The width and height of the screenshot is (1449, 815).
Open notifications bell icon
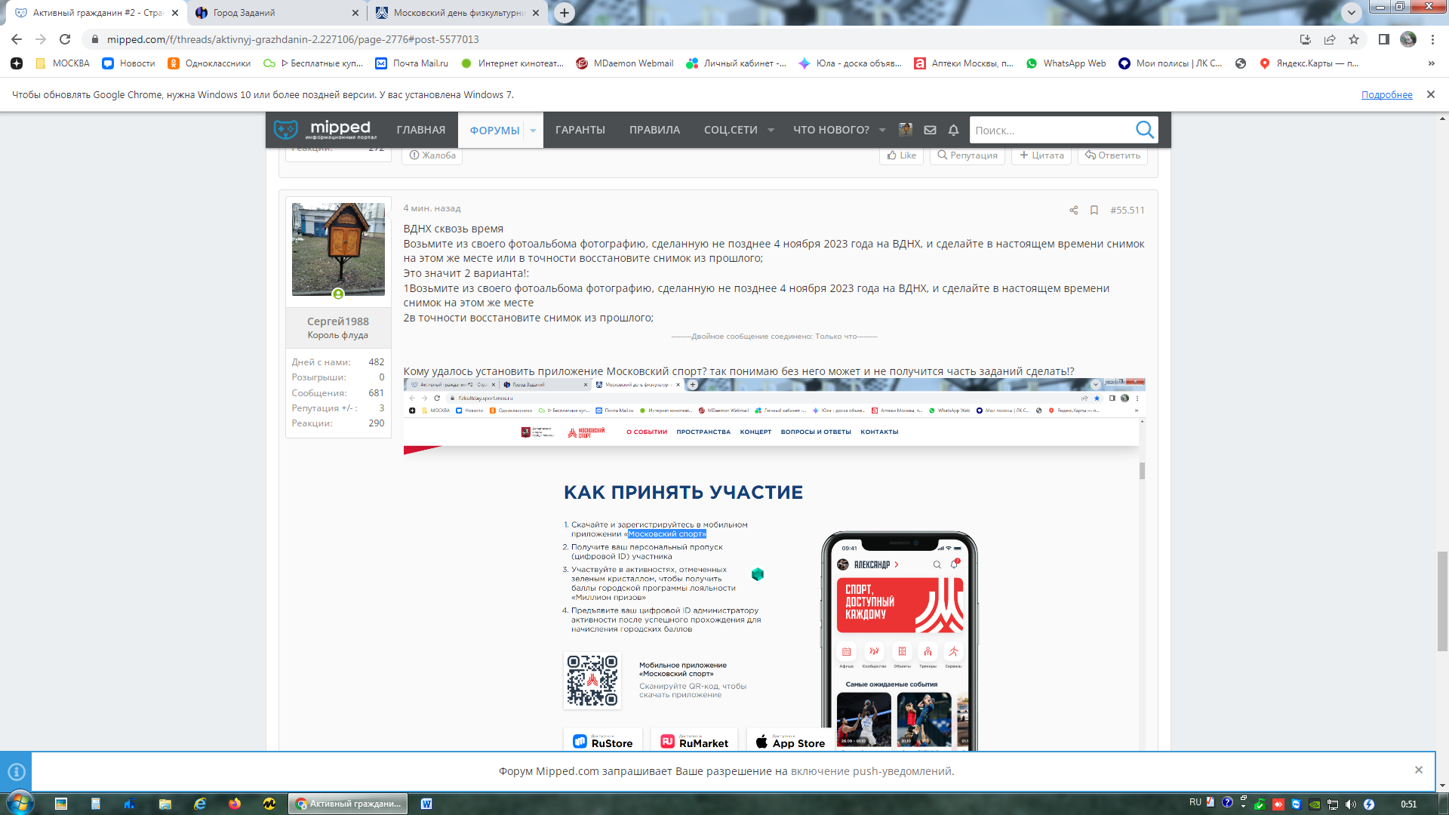[953, 130]
